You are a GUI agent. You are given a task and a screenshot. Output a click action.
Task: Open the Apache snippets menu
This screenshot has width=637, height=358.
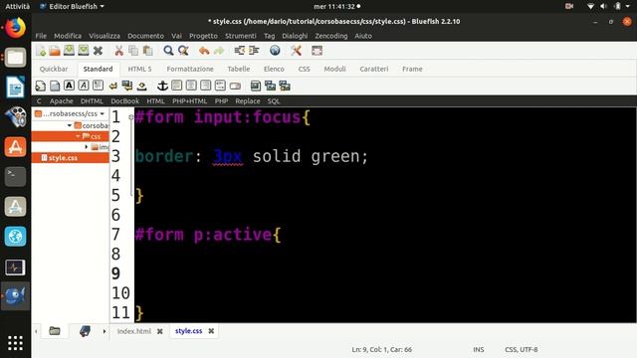click(x=62, y=101)
